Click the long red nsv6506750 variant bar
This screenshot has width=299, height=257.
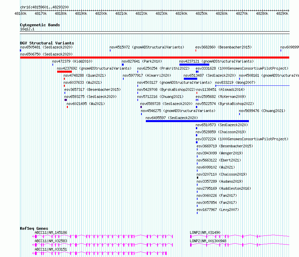(155, 58)
